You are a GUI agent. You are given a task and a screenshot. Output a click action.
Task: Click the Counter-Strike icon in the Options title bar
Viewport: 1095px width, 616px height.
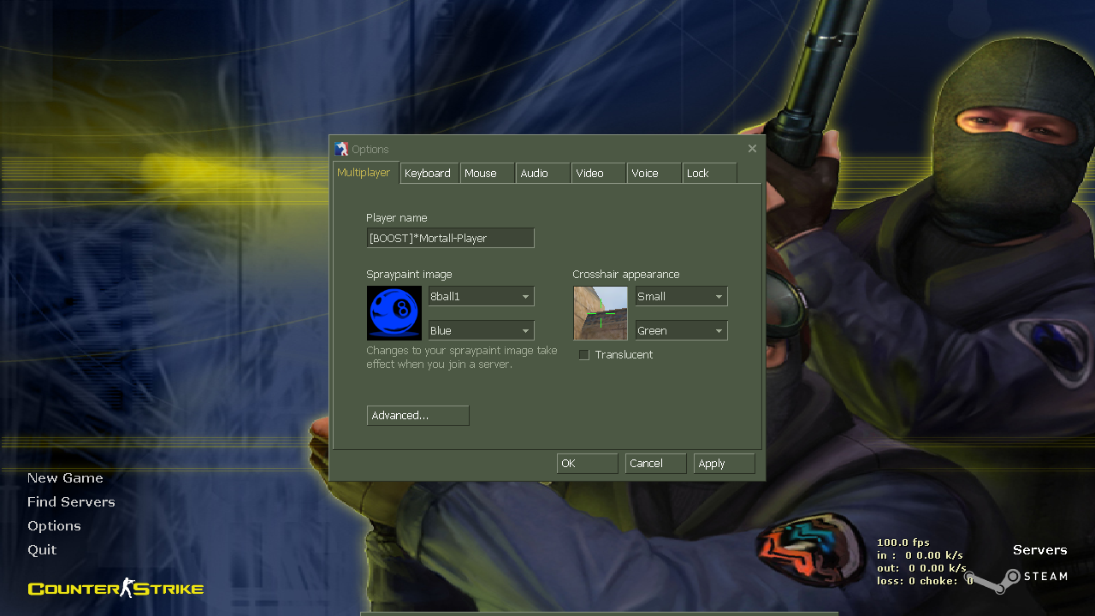tap(342, 148)
